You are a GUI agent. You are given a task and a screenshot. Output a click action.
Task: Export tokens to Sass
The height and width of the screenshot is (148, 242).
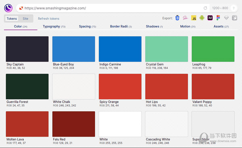(x=186, y=18)
